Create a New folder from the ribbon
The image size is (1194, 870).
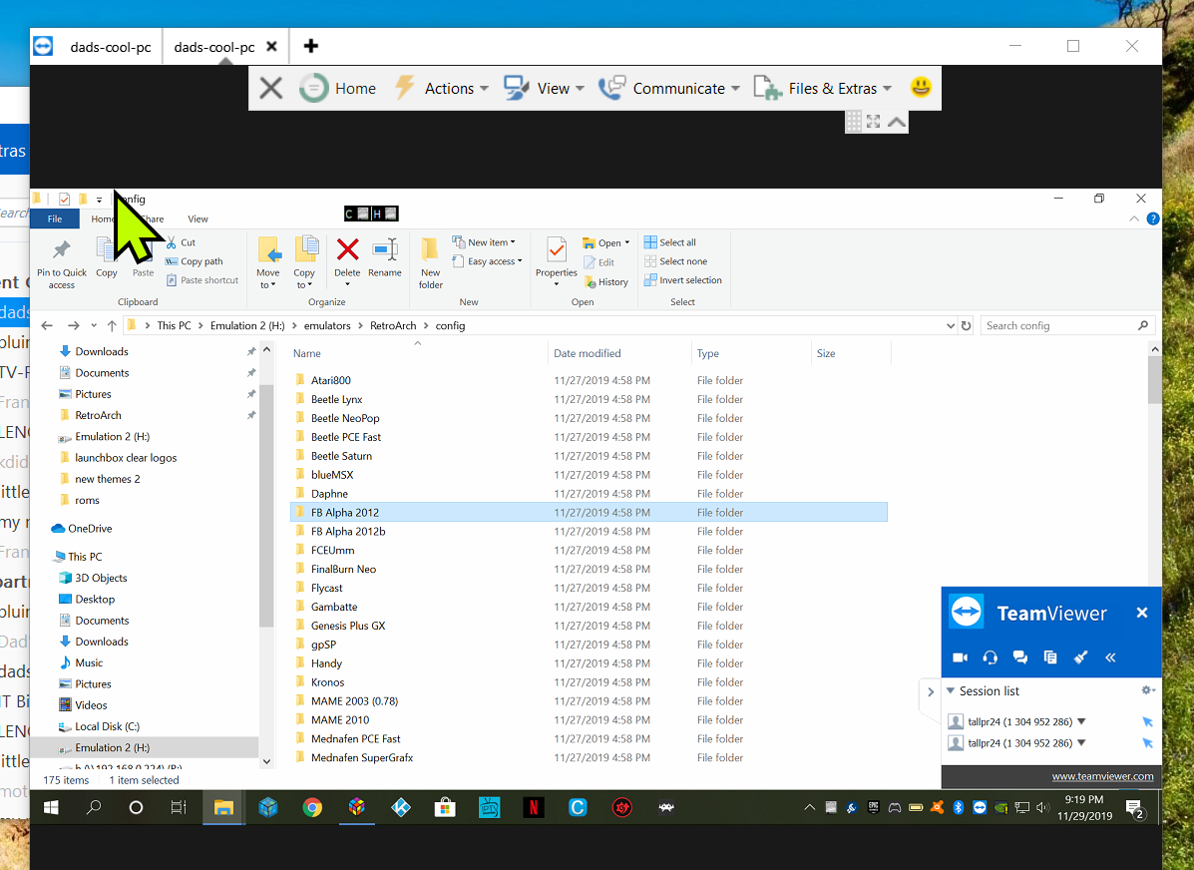point(430,263)
